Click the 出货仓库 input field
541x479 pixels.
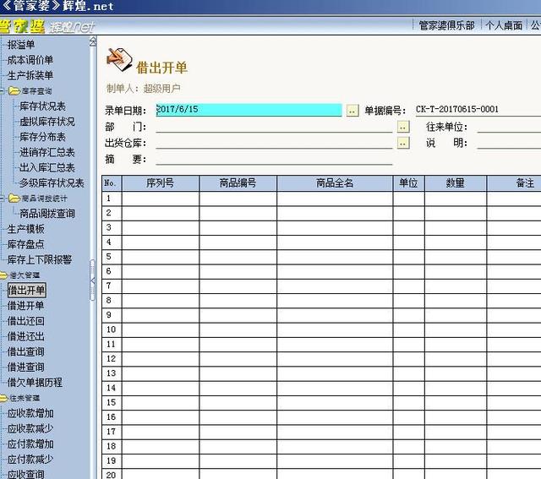point(274,143)
